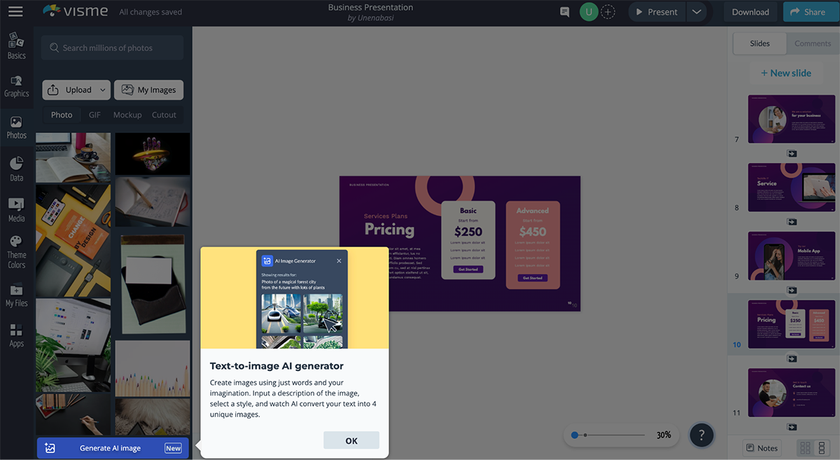Add collaborator with the plus circle icon
The width and height of the screenshot is (840, 460).
(x=609, y=12)
